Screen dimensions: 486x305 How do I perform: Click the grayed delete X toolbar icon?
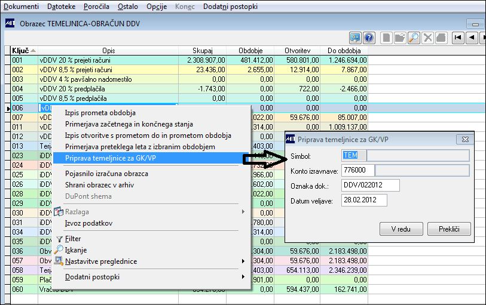tap(427, 38)
